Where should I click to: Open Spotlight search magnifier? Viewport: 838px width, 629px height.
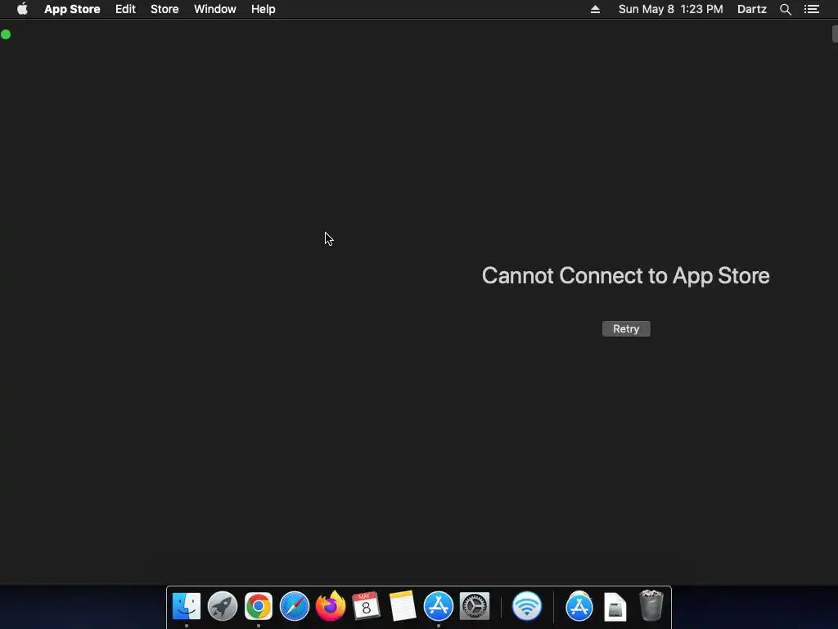tap(785, 9)
